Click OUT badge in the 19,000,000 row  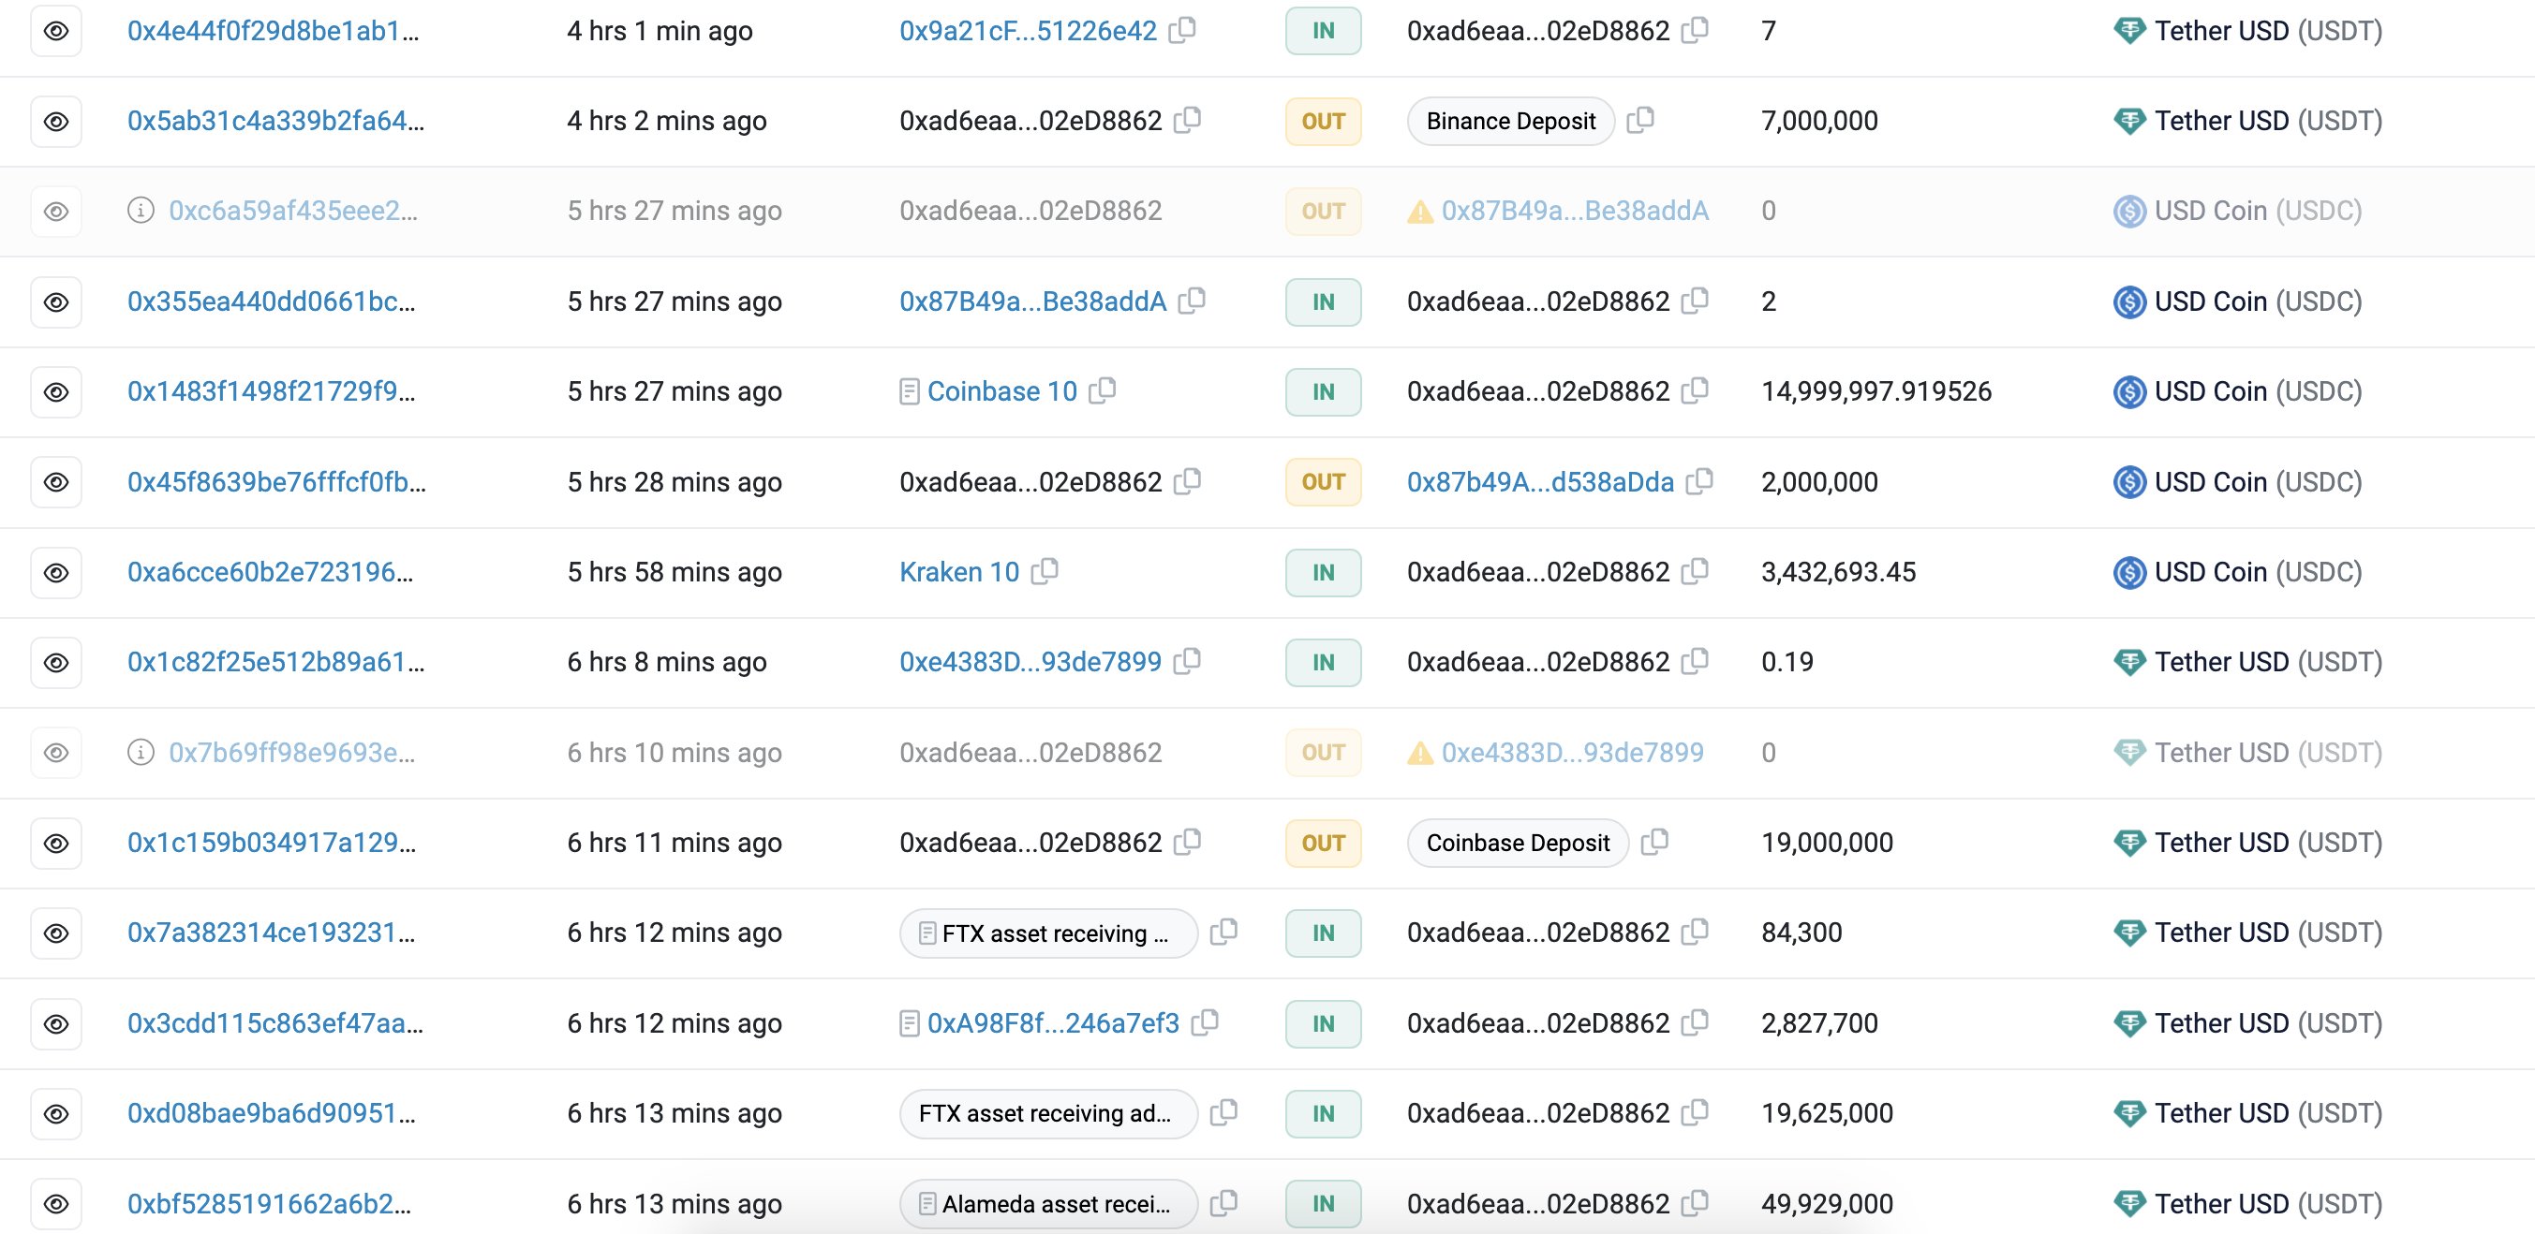point(1323,843)
